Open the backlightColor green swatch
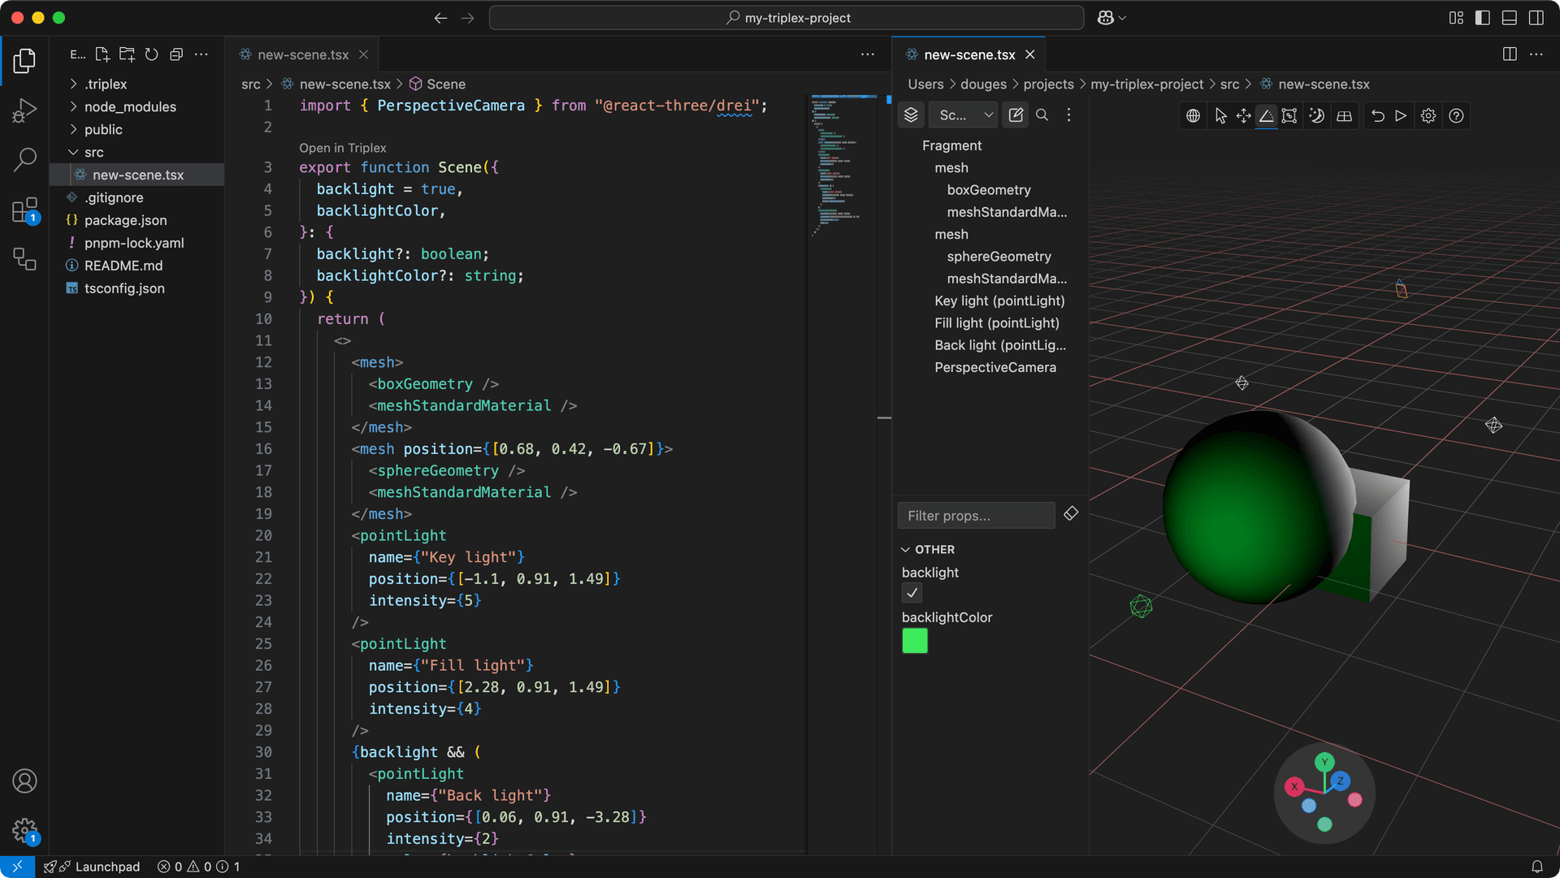This screenshot has height=878, width=1560. 915,641
